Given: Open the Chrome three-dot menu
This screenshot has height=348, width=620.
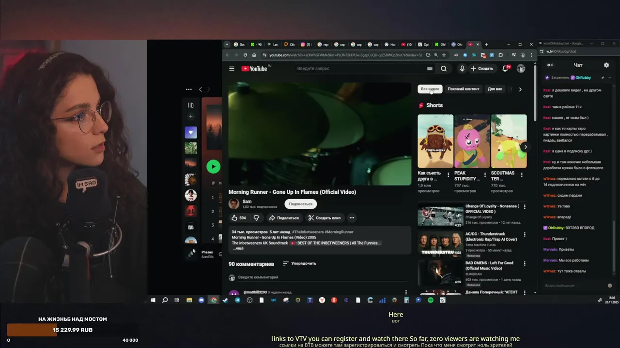Looking at the screenshot, I should (x=530, y=55).
